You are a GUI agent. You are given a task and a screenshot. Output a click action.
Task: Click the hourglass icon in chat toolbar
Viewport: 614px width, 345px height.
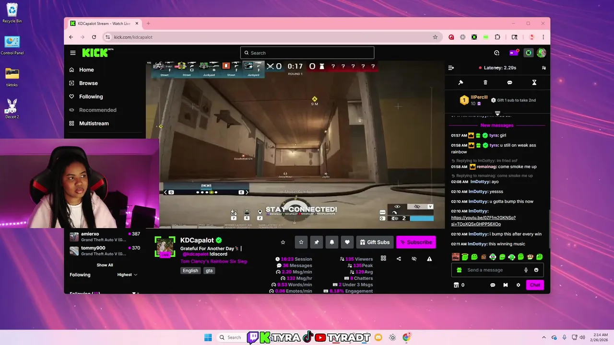point(534,82)
